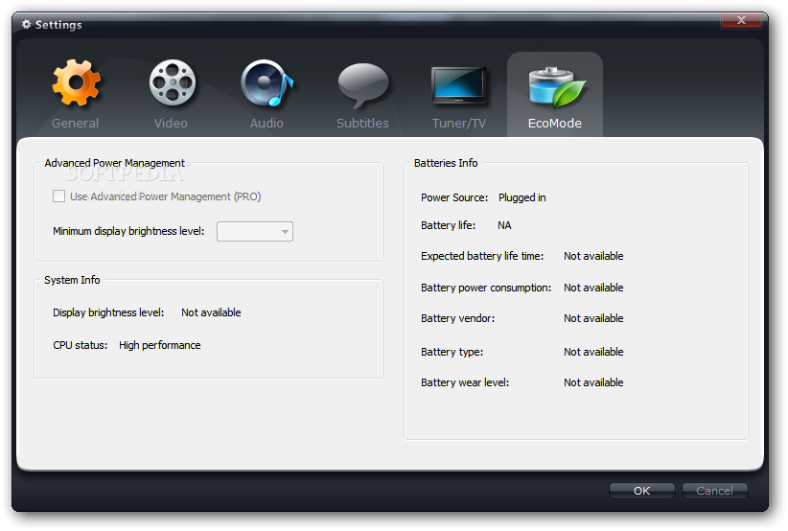
Task: Click 'Not available' beside Expected battery life time
Action: (x=593, y=256)
